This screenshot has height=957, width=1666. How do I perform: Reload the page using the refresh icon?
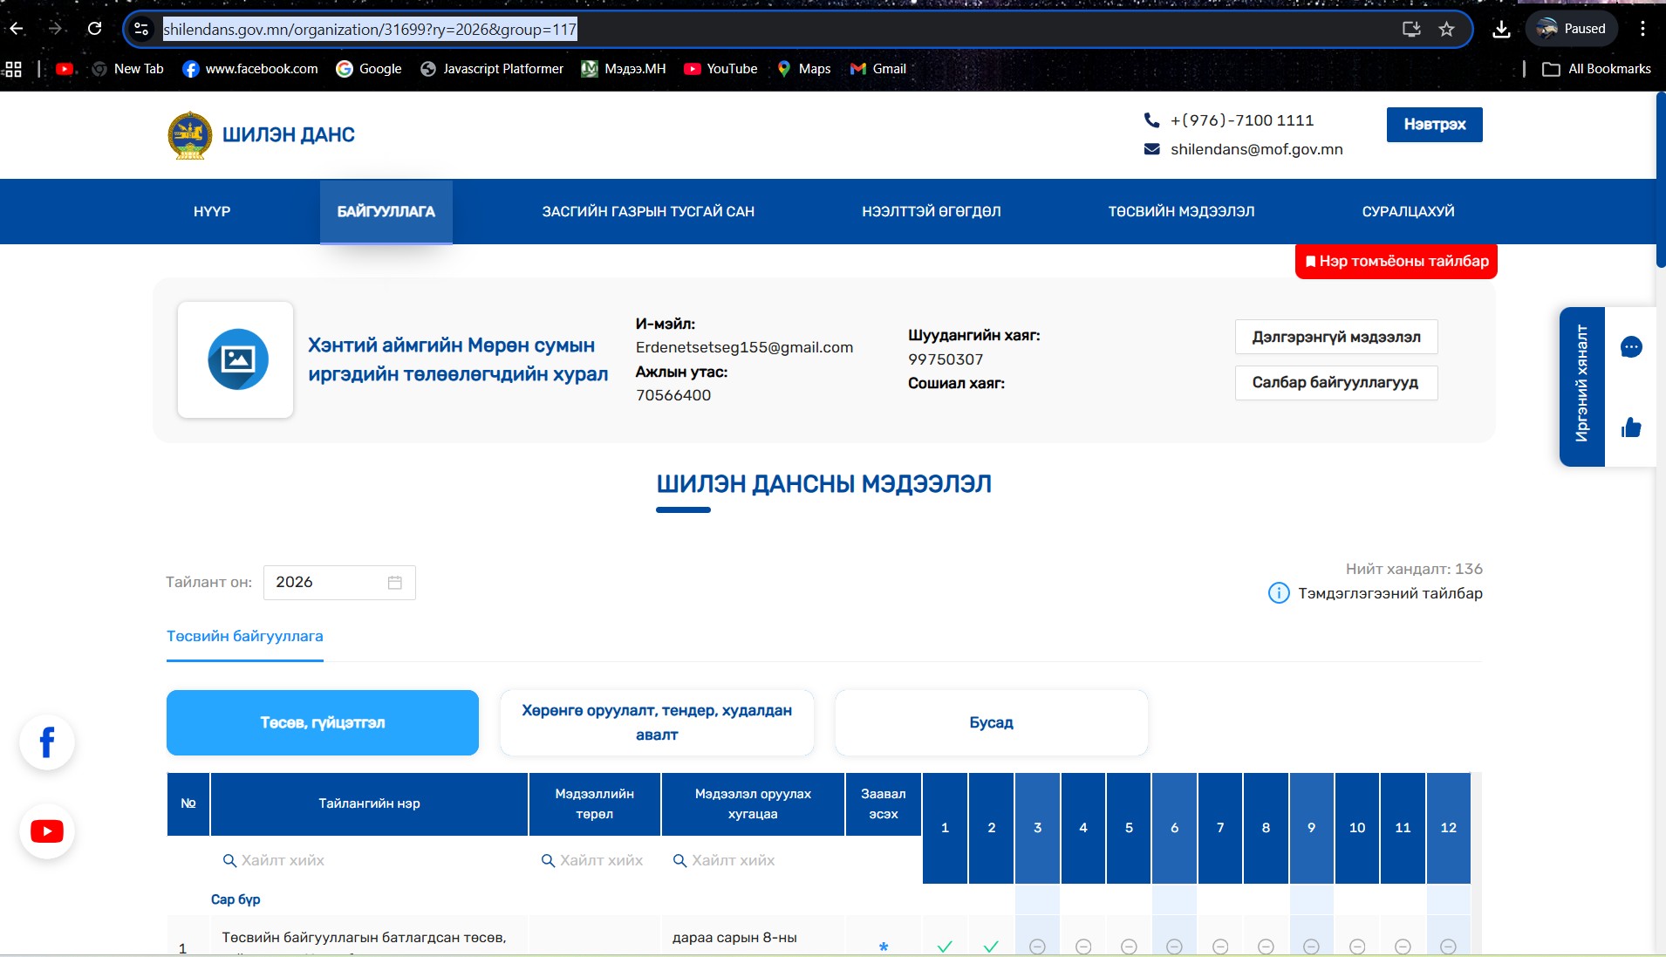coord(94,29)
